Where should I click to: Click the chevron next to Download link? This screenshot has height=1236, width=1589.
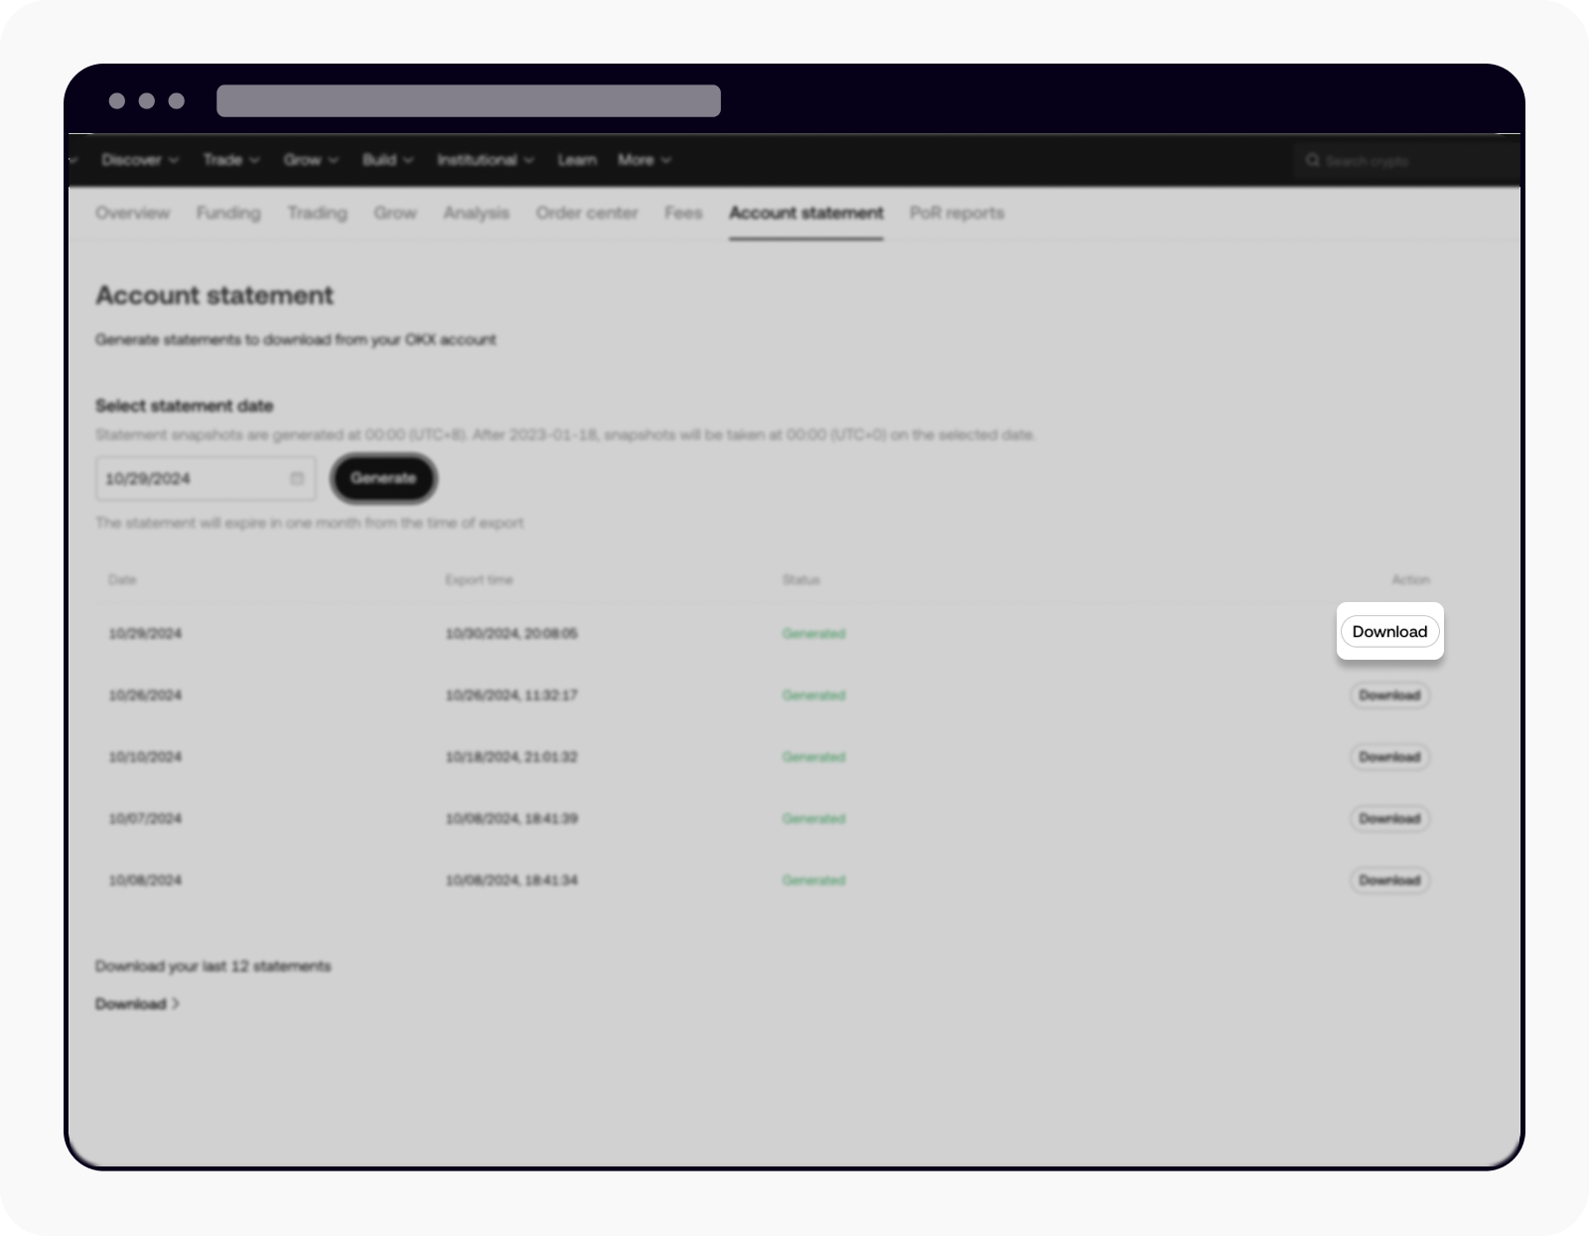click(176, 1004)
